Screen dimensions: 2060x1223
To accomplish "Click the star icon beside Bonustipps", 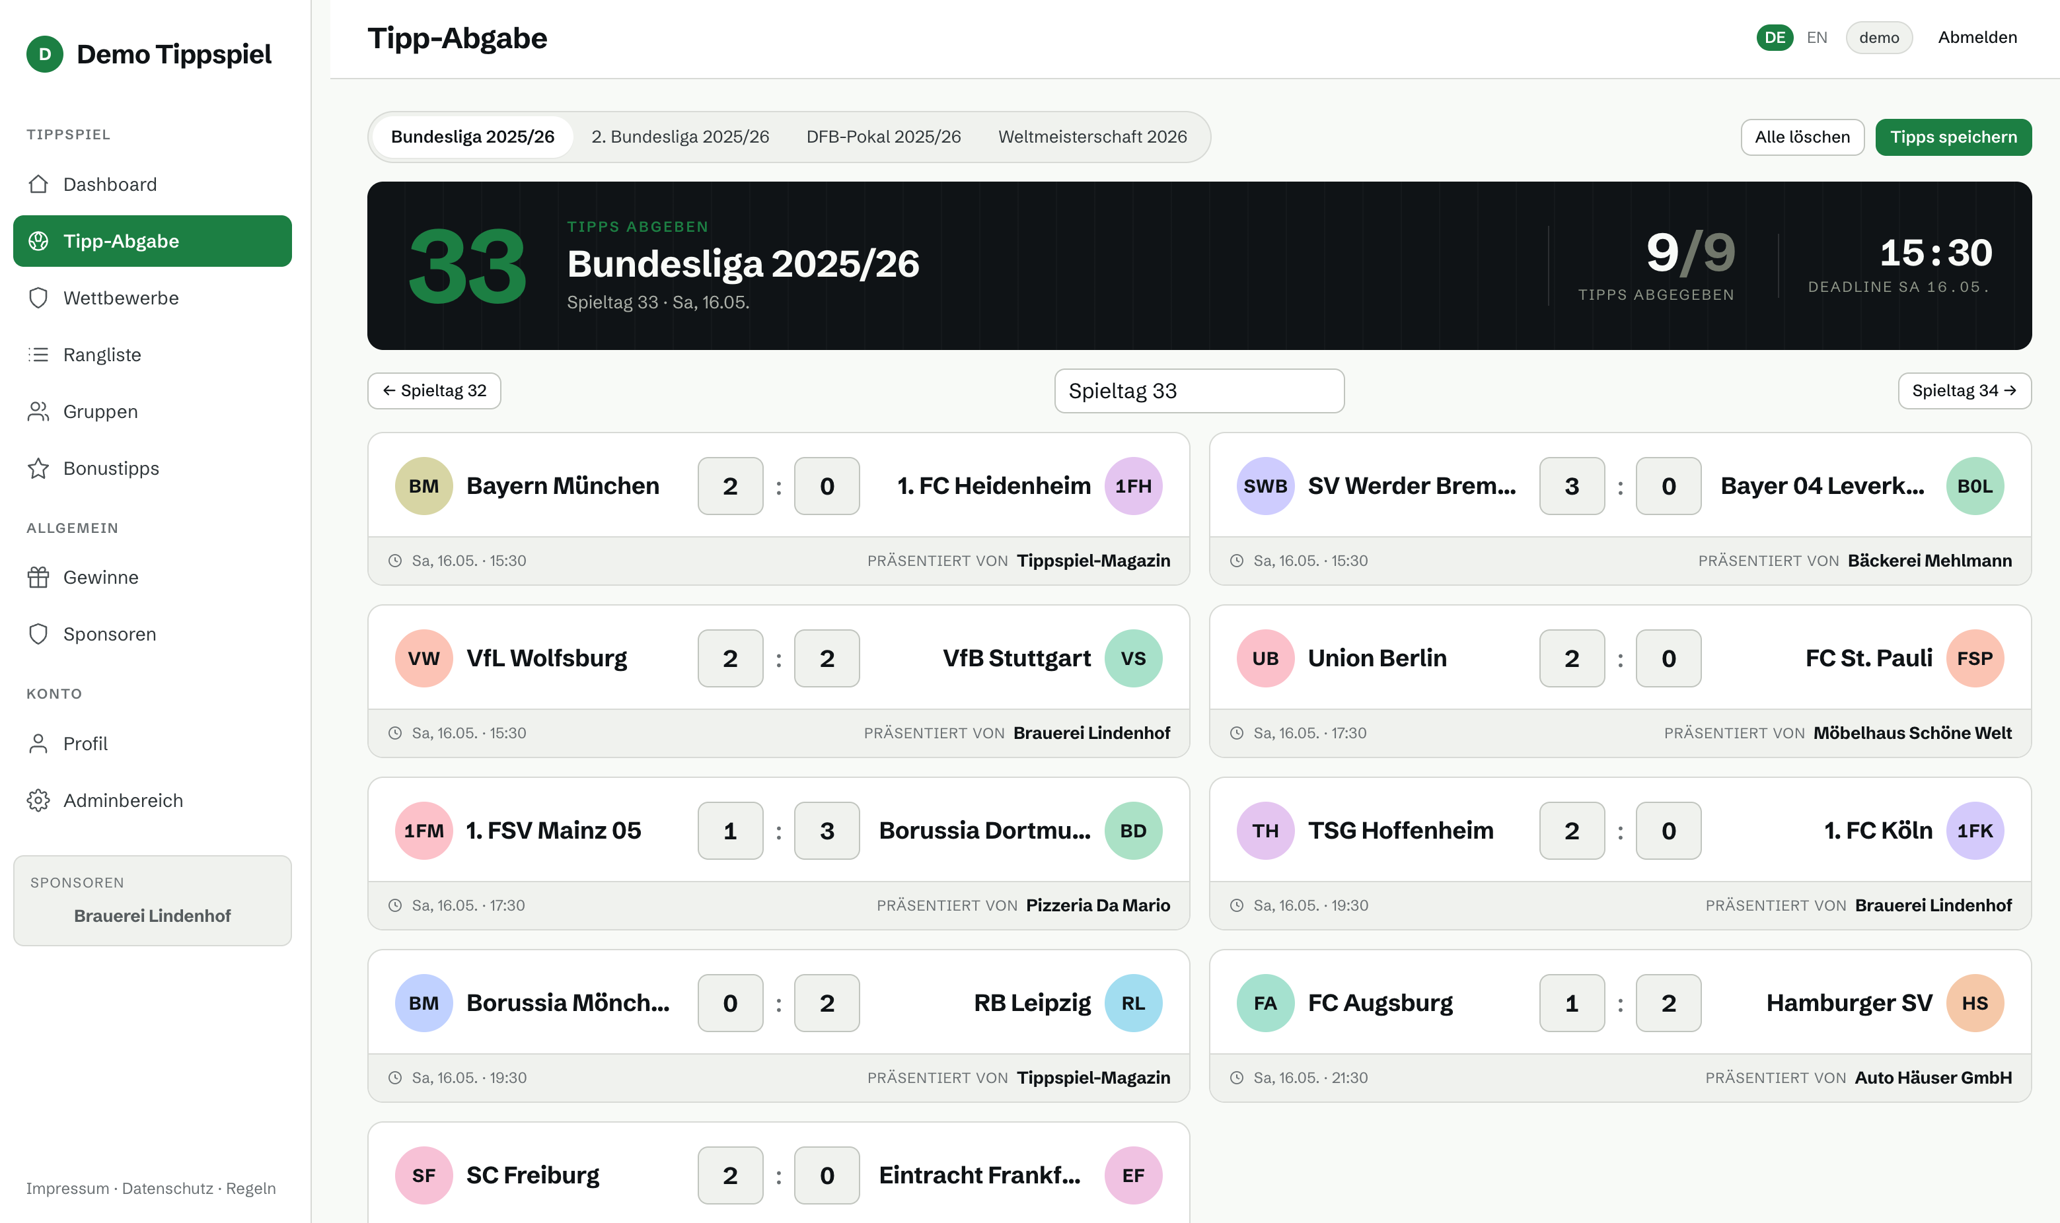I will (x=38, y=469).
